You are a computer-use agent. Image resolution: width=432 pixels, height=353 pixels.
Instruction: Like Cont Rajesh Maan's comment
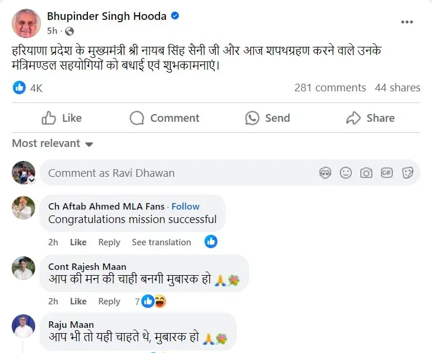point(78,301)
